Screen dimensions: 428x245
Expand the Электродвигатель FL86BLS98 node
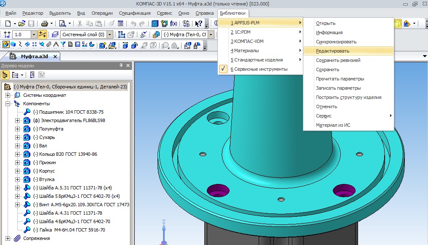[18, 120]
